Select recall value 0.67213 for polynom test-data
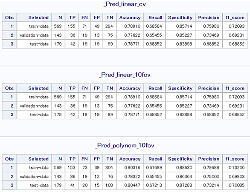 154,185
